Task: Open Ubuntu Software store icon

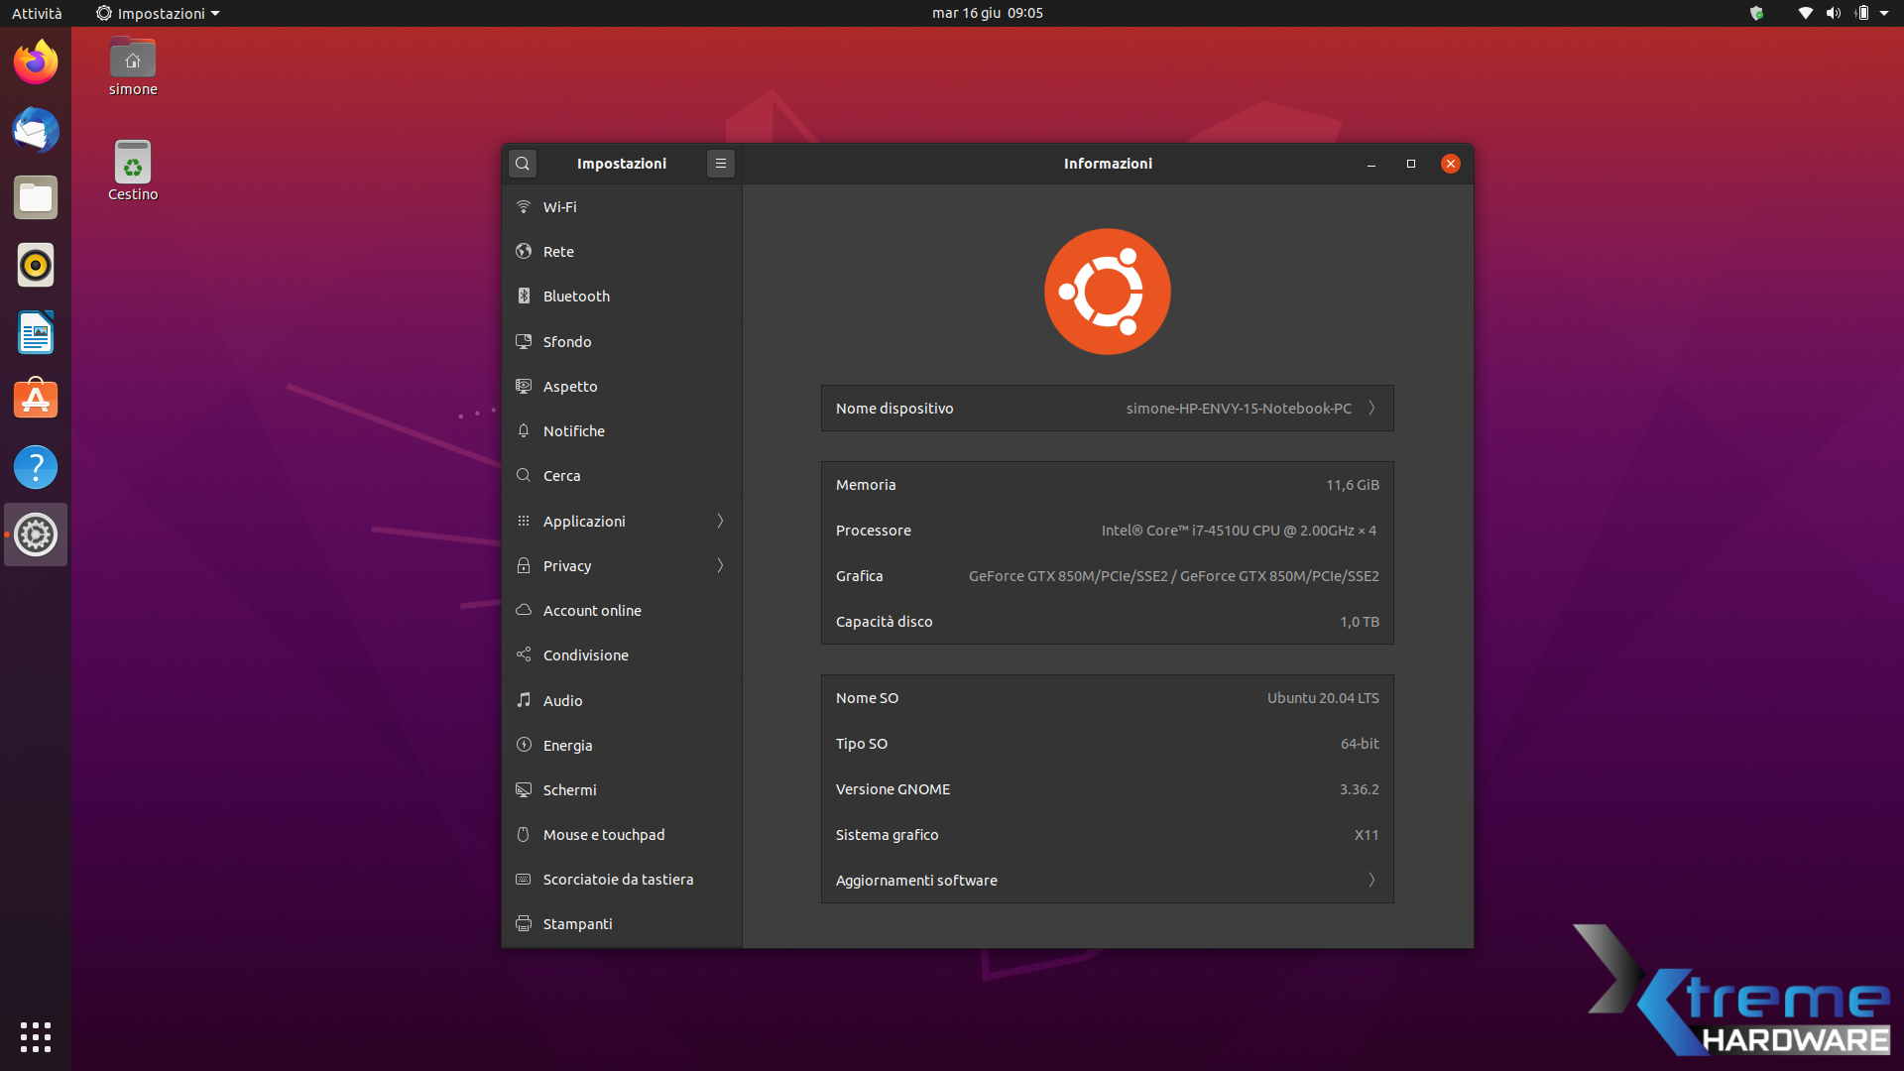Action: [x=36, y=400]
